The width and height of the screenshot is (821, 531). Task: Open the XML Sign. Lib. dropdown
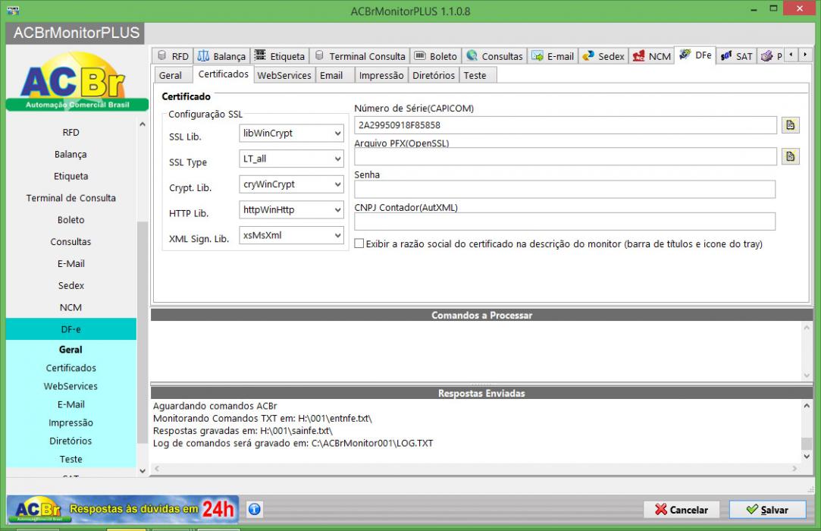coord(291,235)
